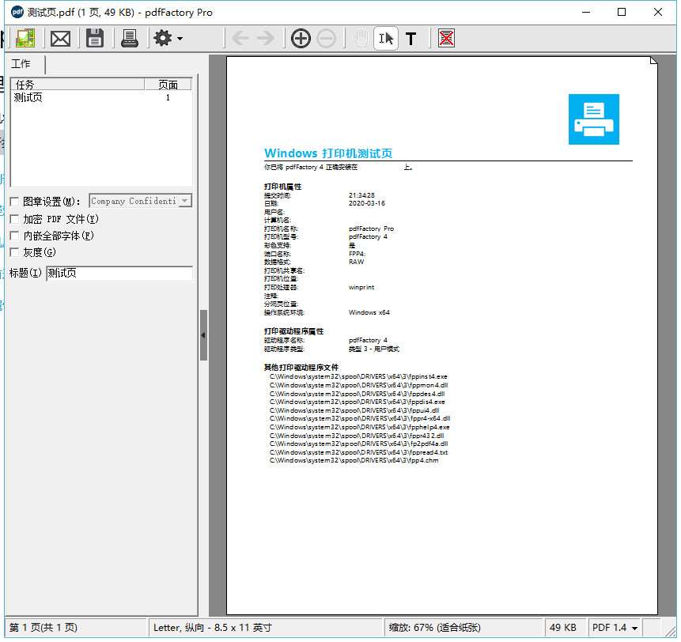Select the 测试页 job in the task list
This screenshot has height=642, width=681.
(28, 97)
